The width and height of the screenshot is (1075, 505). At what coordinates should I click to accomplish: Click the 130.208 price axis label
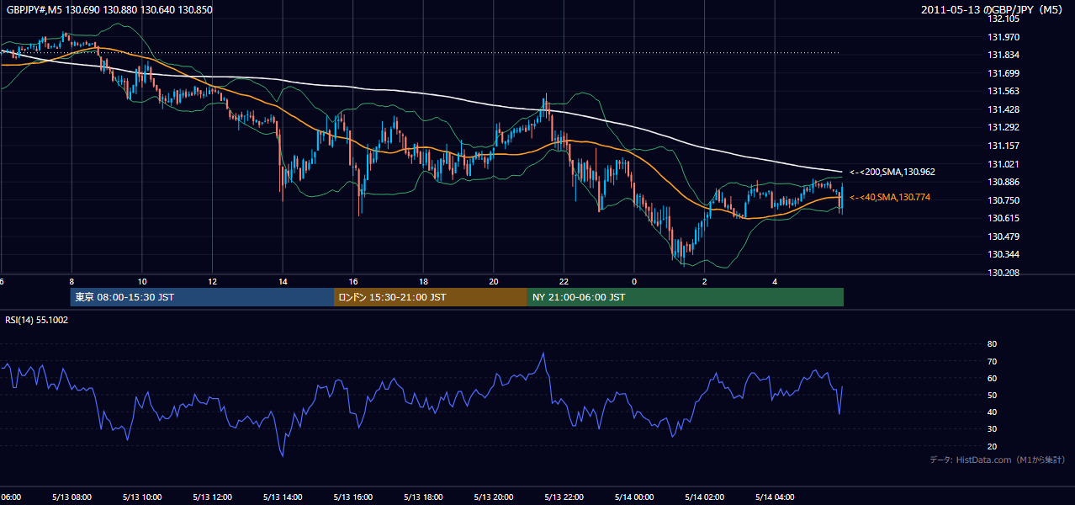1004,273
